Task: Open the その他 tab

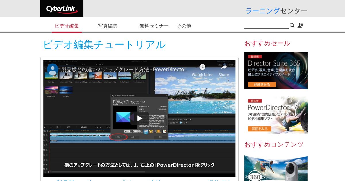Action: click(x=184, y=26)
